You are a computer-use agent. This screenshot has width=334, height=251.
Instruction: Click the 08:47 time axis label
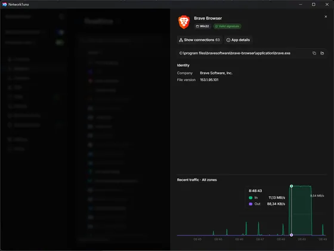(260, 239)
